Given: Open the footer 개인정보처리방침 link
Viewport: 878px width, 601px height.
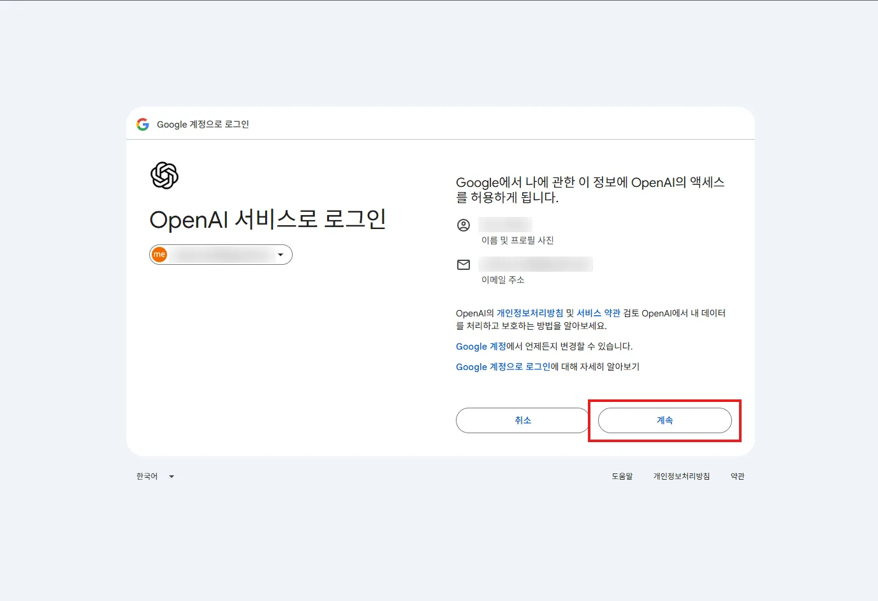Looking at the screenshot, I should 682,477.
